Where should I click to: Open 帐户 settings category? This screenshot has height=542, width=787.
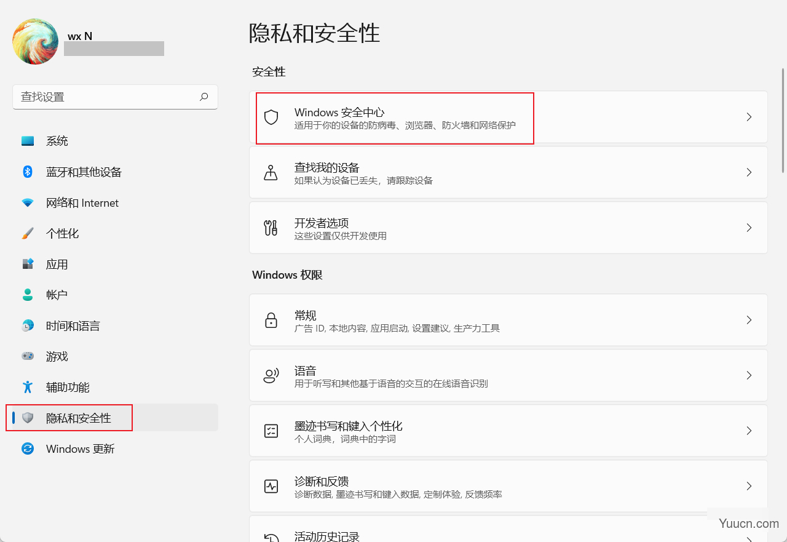pyautogui.click(x=115, y=295)
